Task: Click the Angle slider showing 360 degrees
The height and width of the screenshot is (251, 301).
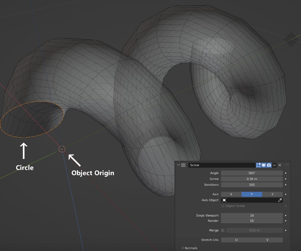Action: [x=251, y=173]
